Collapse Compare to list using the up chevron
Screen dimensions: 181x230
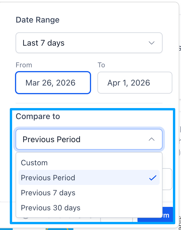(x=151, y=140)
